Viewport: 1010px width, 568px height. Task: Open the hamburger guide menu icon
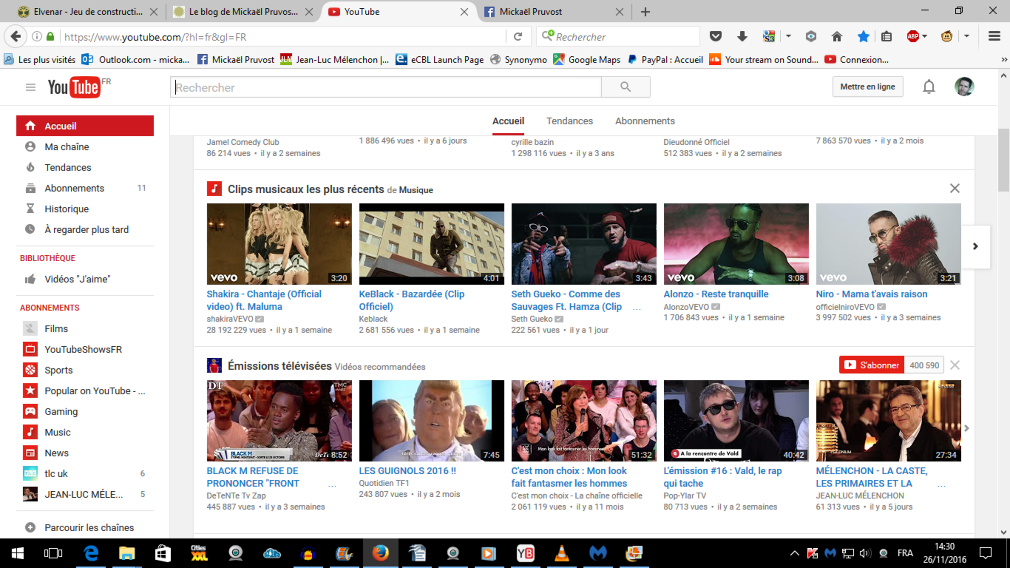30,87
